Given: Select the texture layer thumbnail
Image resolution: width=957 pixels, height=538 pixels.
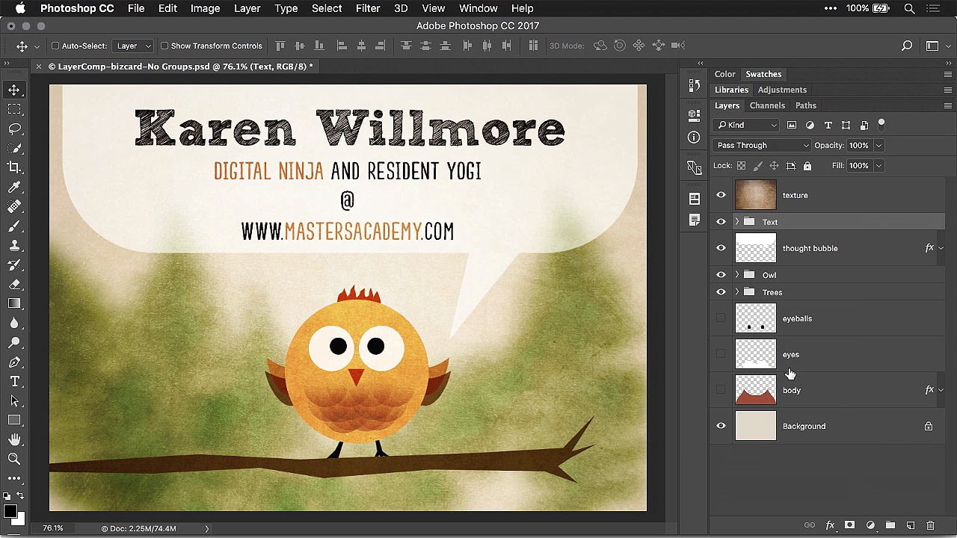Looking at the screenshot, I should (756, 195).
